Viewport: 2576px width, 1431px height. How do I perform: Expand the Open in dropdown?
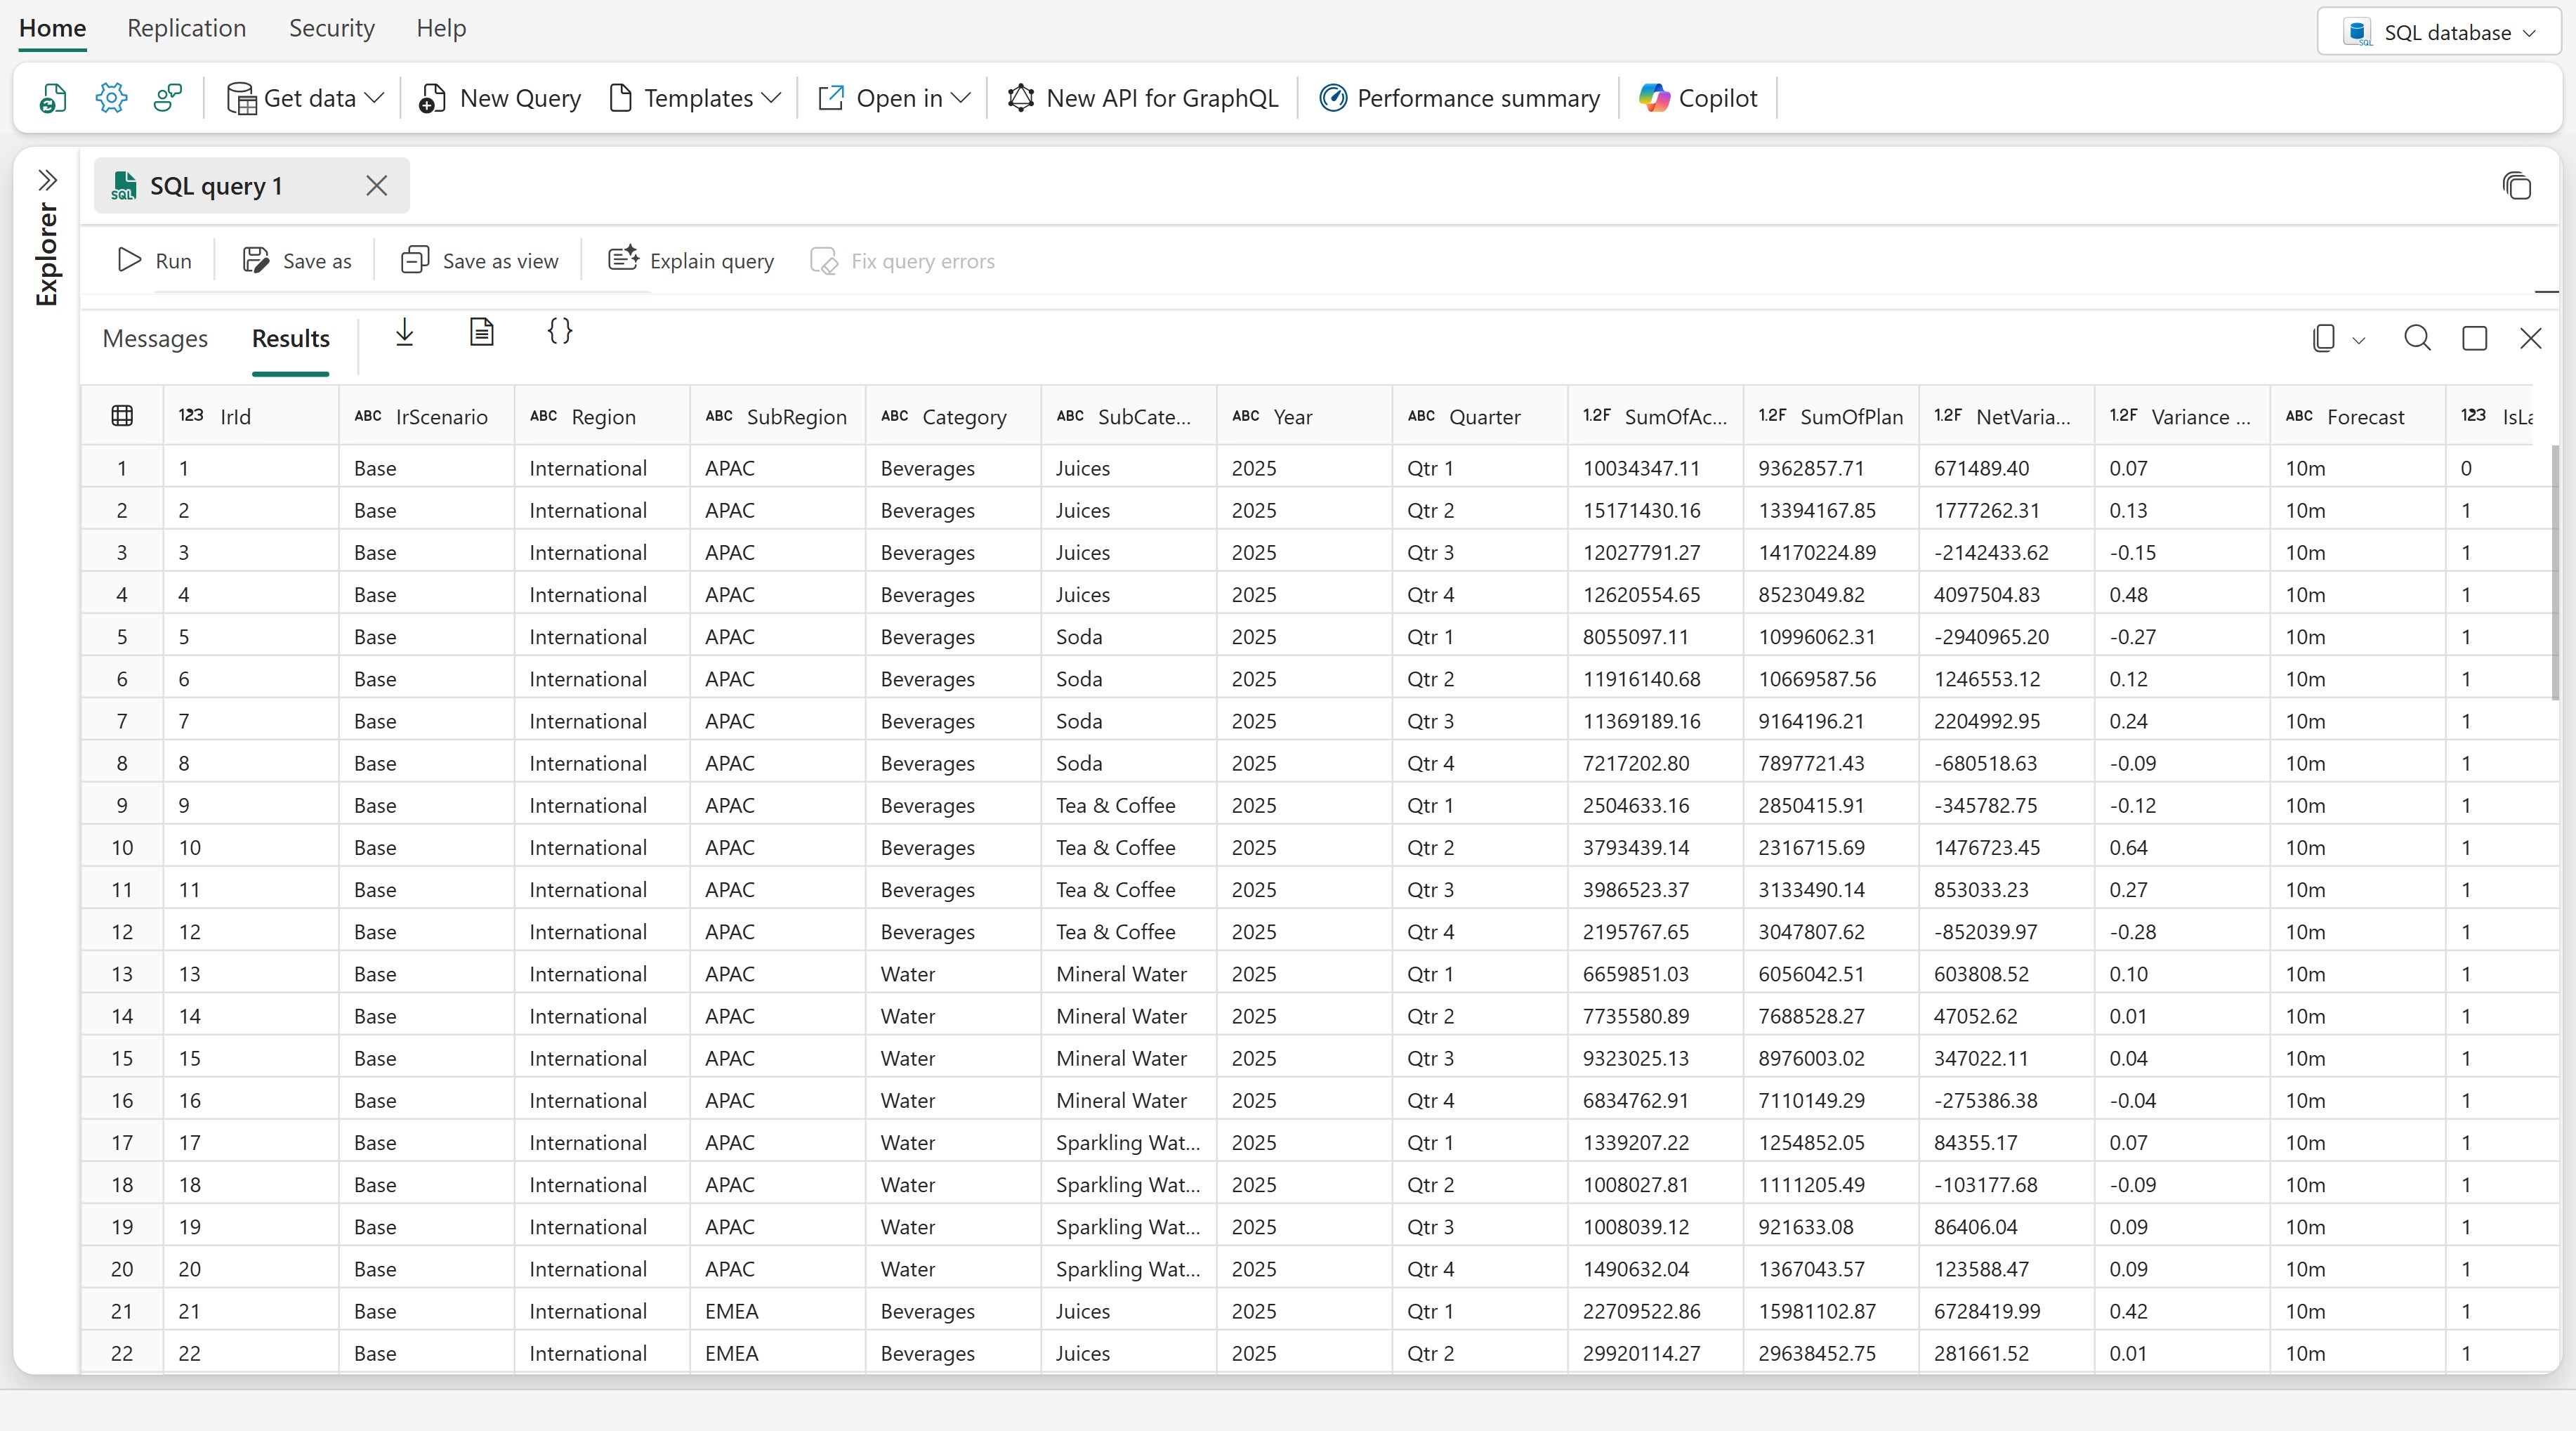[x=894, y=98]
